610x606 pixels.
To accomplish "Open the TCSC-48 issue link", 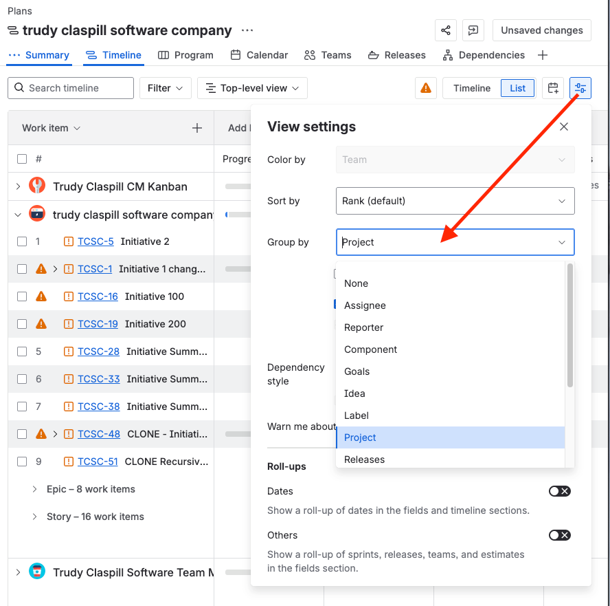I will [99, 434].
